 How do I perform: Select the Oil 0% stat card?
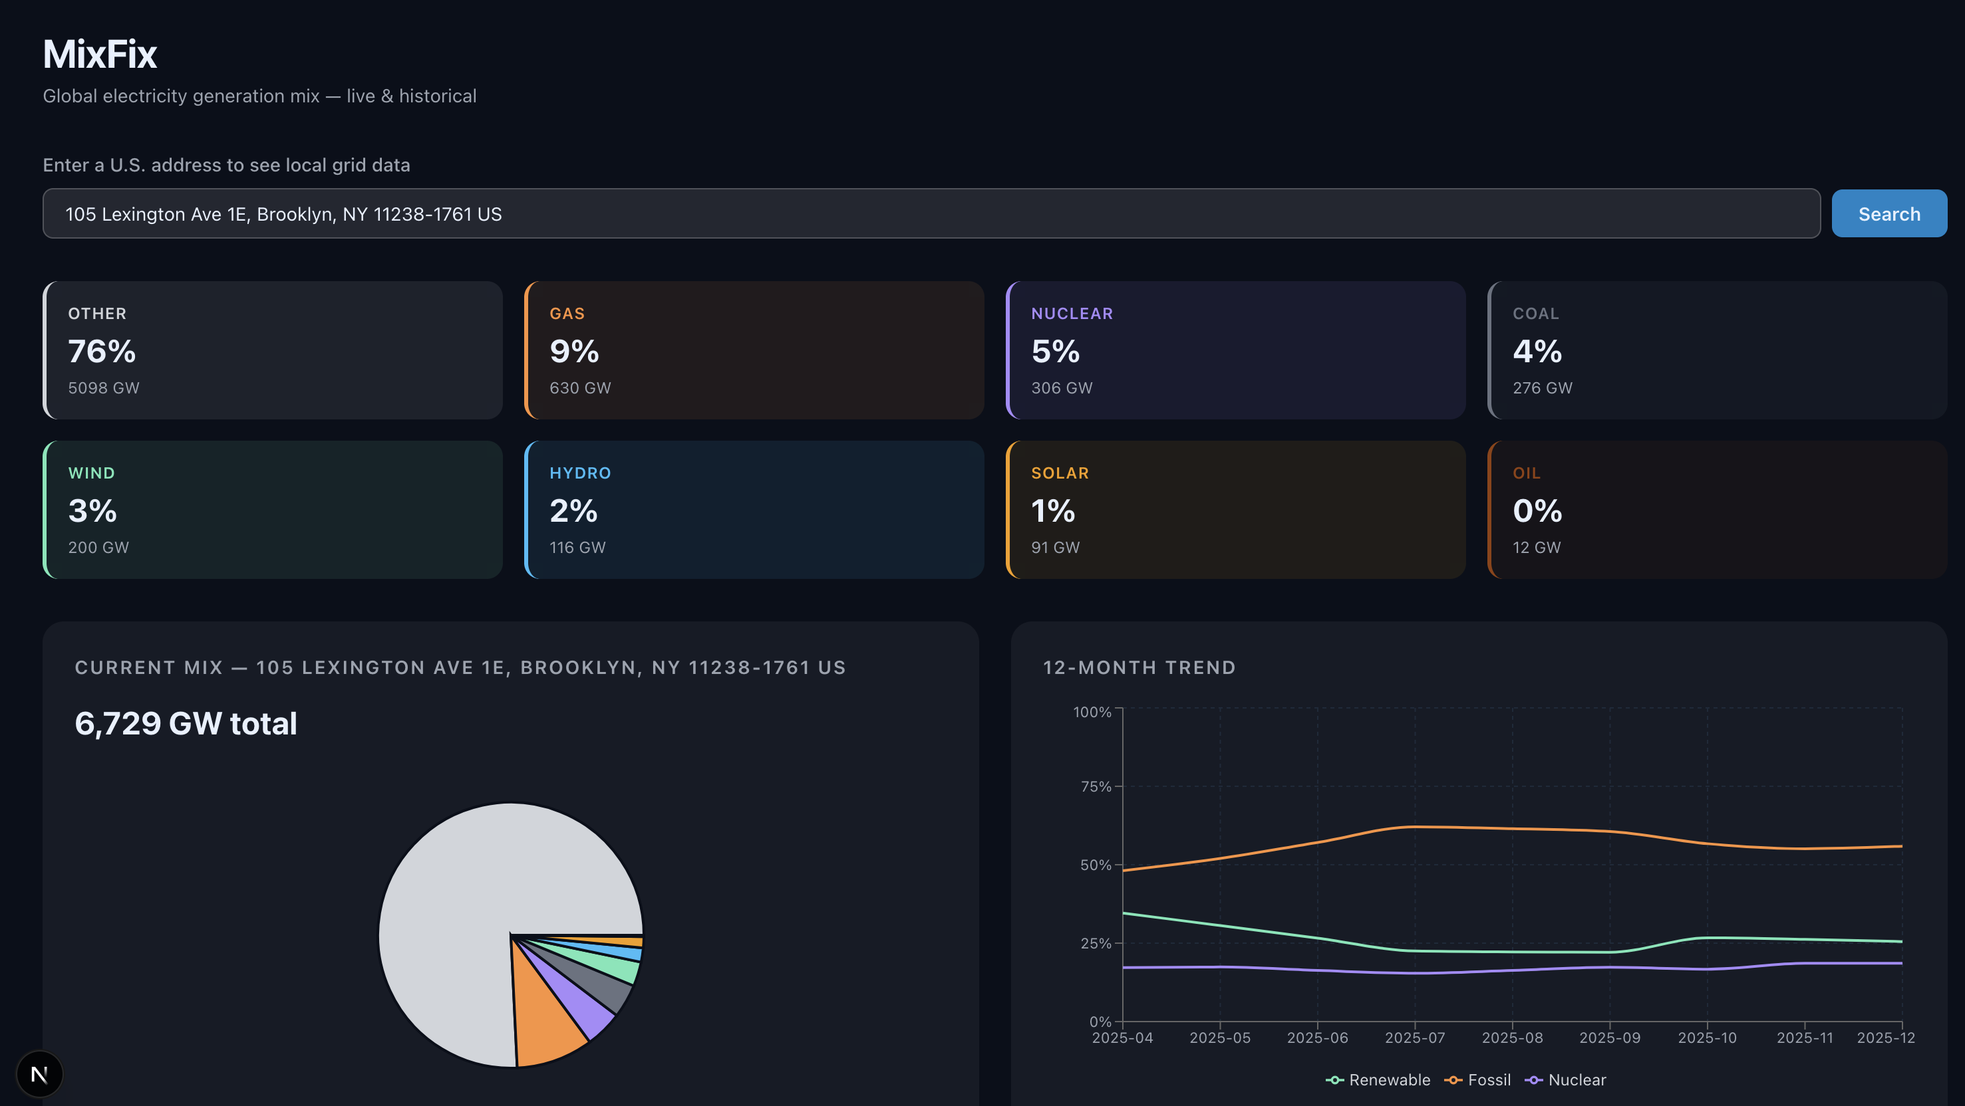pos(1716,509)
